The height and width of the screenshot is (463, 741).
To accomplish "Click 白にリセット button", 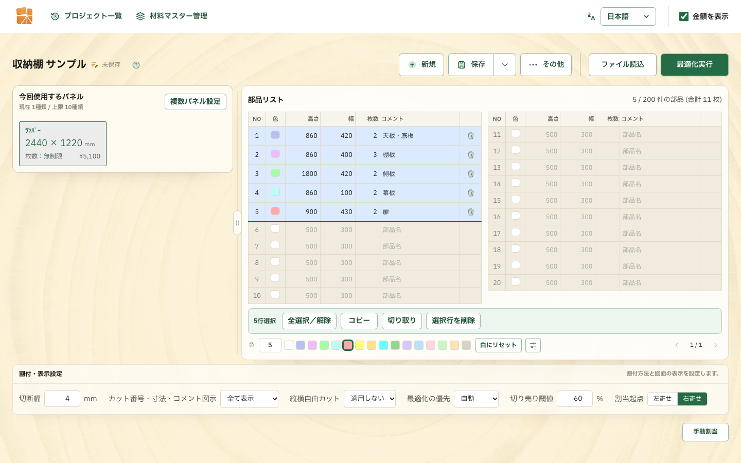I will [499, 345].
